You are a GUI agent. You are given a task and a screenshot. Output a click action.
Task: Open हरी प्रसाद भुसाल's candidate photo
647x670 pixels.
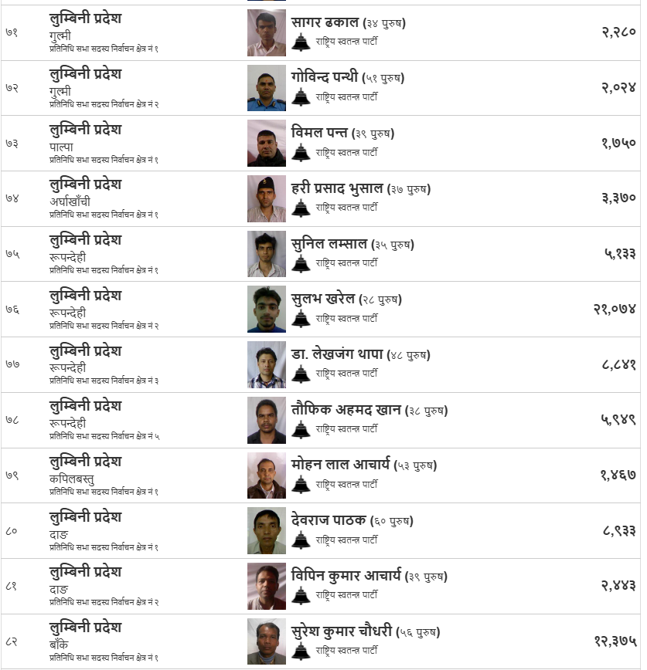click(267, 199)
